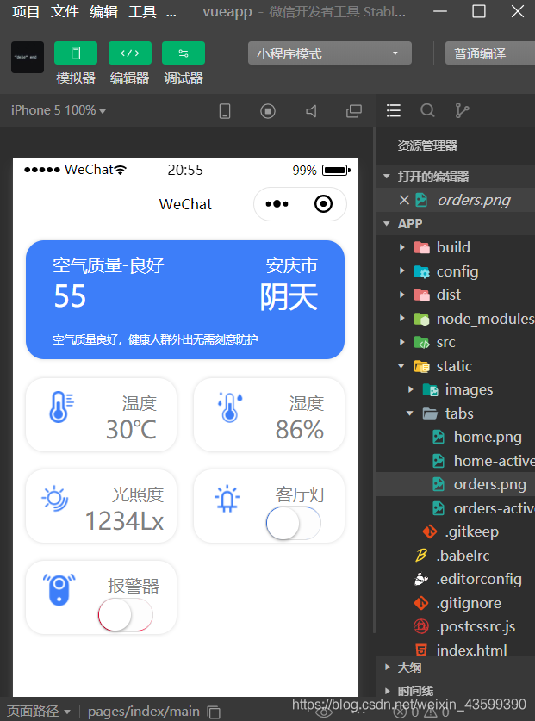Select orders.png in open editors list
The image size is (535, 721).
coord(473,200)
